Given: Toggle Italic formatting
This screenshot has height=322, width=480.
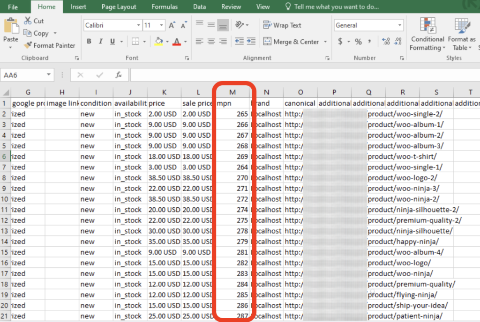Looking at the screenshot, I should pos(101,42).
